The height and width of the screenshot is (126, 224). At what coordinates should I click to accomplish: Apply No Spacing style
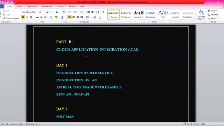(x=126, y=15)
